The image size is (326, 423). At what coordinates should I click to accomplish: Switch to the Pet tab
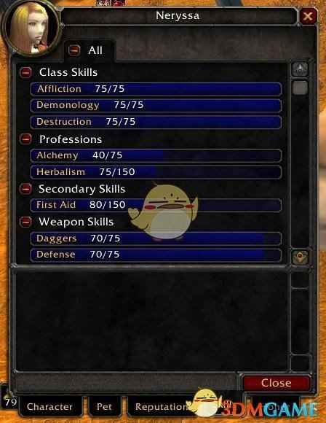(x=104, y=406)
